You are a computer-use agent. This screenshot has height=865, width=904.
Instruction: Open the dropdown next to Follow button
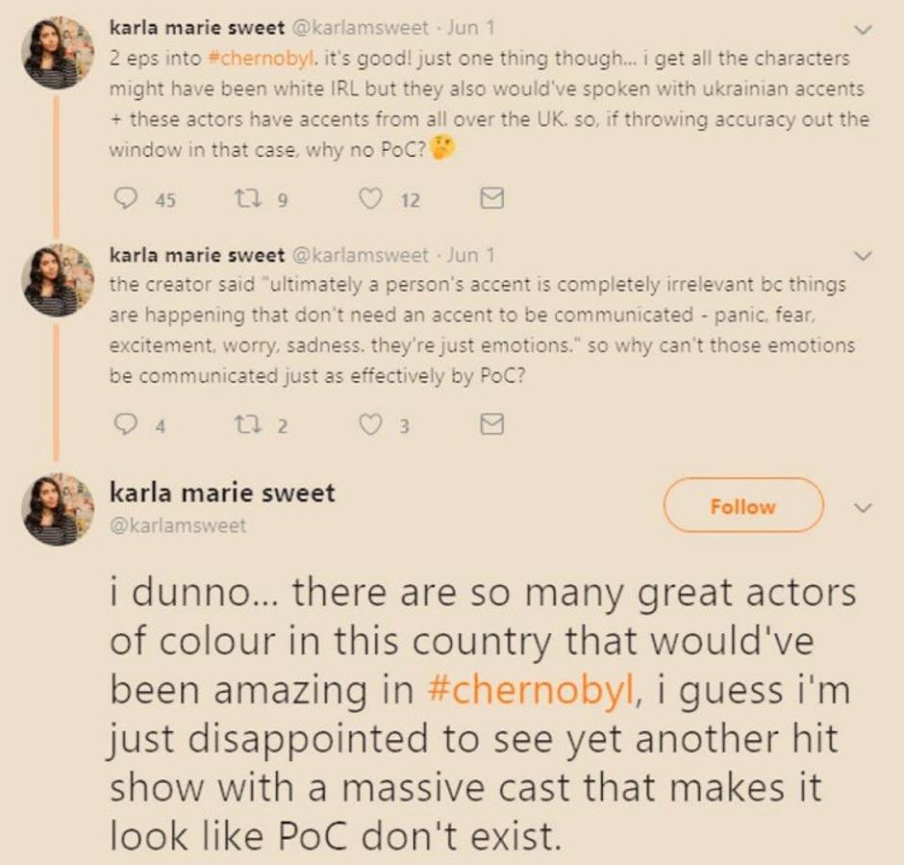pyautogui.click(x=863, y=506)
